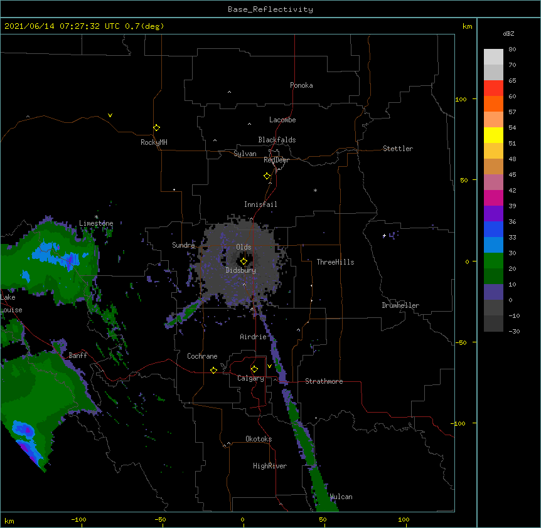Select the Banff label
Viewport: 541px width, 528px height.
pyautogui.click(x=78, y=356)
